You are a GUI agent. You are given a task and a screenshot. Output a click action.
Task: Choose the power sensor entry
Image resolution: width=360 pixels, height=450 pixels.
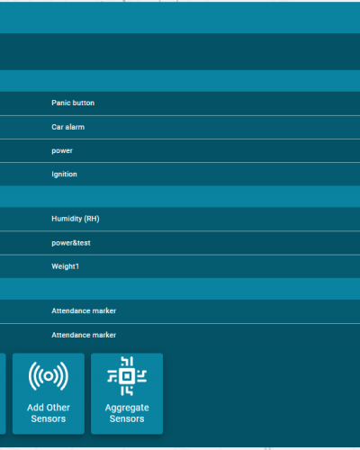coord(180,150)
